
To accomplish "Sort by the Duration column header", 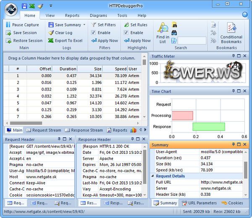I will 65,69.
